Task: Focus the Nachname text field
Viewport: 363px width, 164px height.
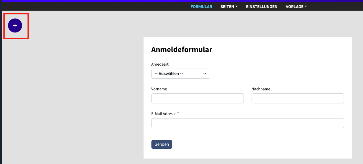Action: (298, 98)
